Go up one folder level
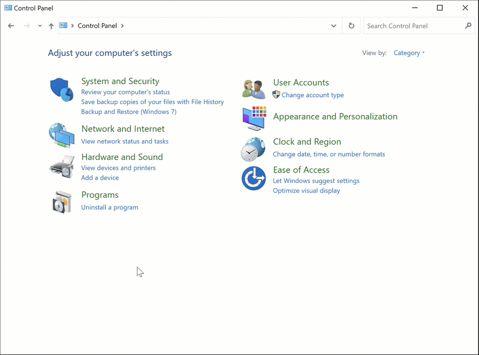The image size is (479, 355). pyautogui.click(x=51, y=26)
